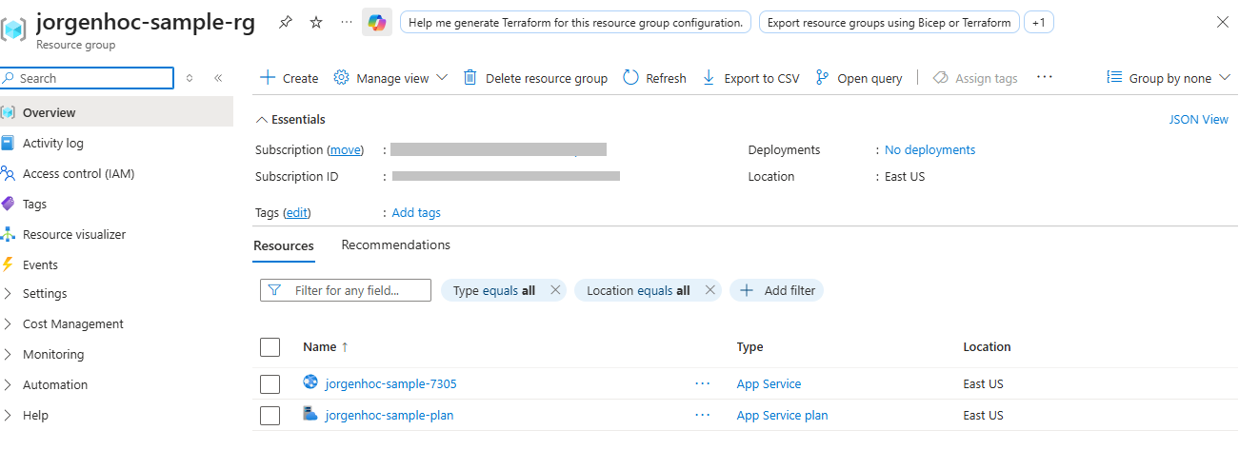The height and width of the screenshot is (450, 1239).
Task: Click the App Service globe icon
Action: coord(310,382)
